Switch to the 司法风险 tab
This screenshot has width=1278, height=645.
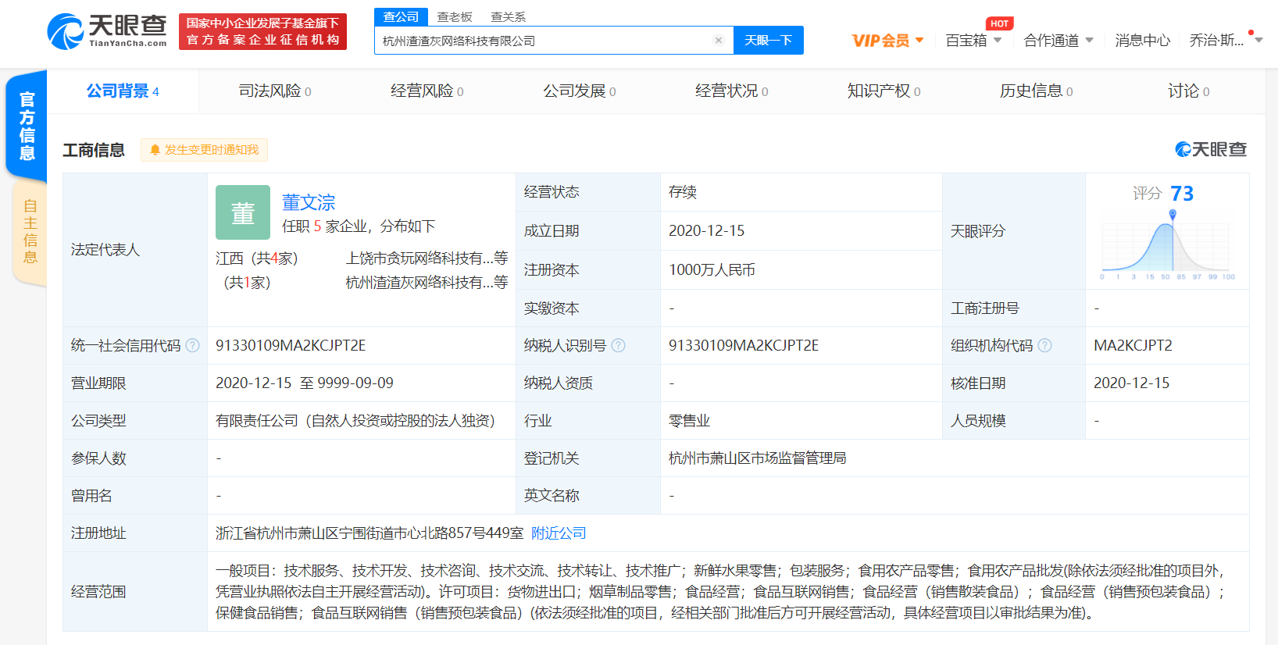(274, 91)
